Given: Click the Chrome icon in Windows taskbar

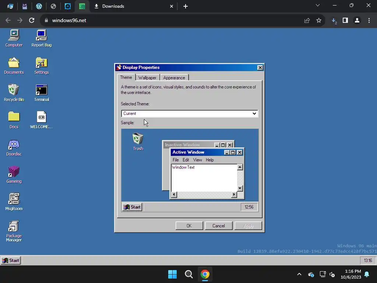Looking at the screenshot, I should point(205,274).
